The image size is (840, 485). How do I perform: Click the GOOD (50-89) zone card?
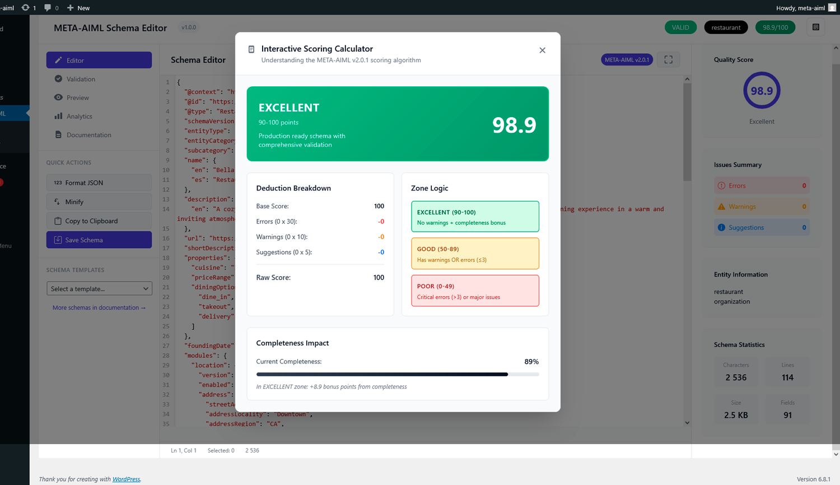(475, 254)
